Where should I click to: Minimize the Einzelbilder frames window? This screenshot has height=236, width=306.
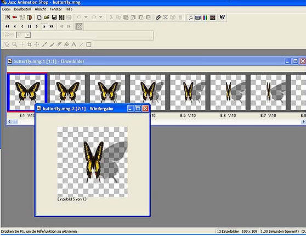288,61
